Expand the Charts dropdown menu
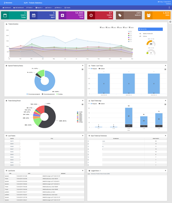The width and height of the screenshot is (172, 203). 49,8
